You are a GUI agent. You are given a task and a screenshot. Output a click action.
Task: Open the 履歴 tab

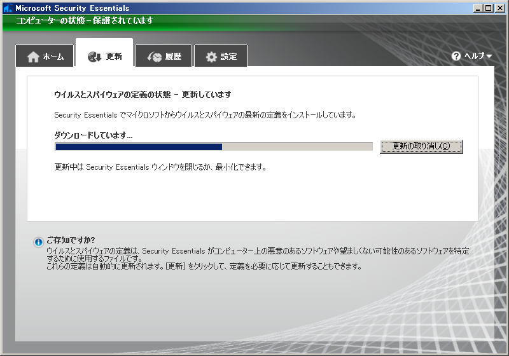coord(174,57)
